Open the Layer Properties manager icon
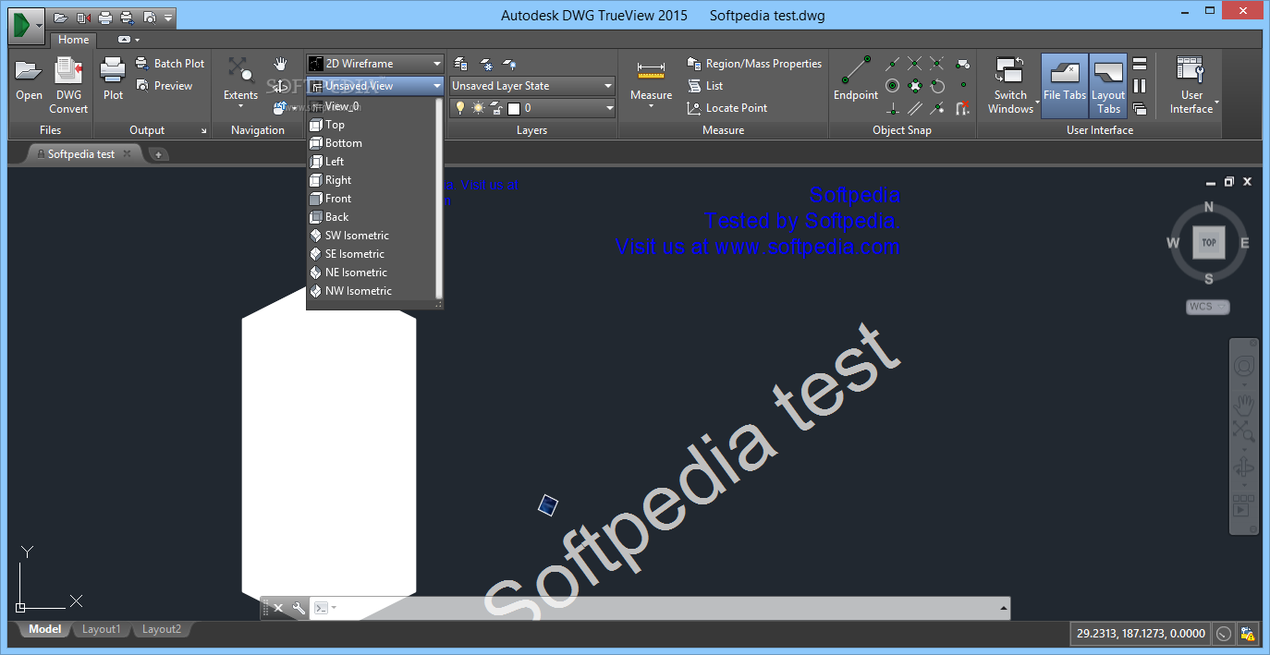Viewport: 1270px width, 655px height. (460, 64)
